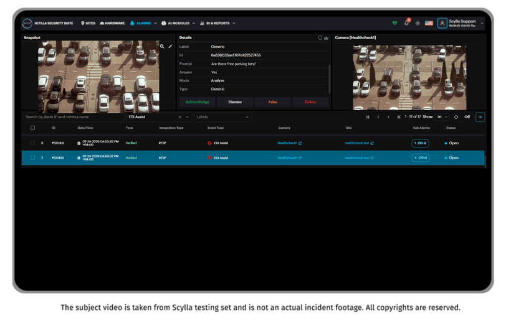Click the green heart health icon

(x=394, y=23)
